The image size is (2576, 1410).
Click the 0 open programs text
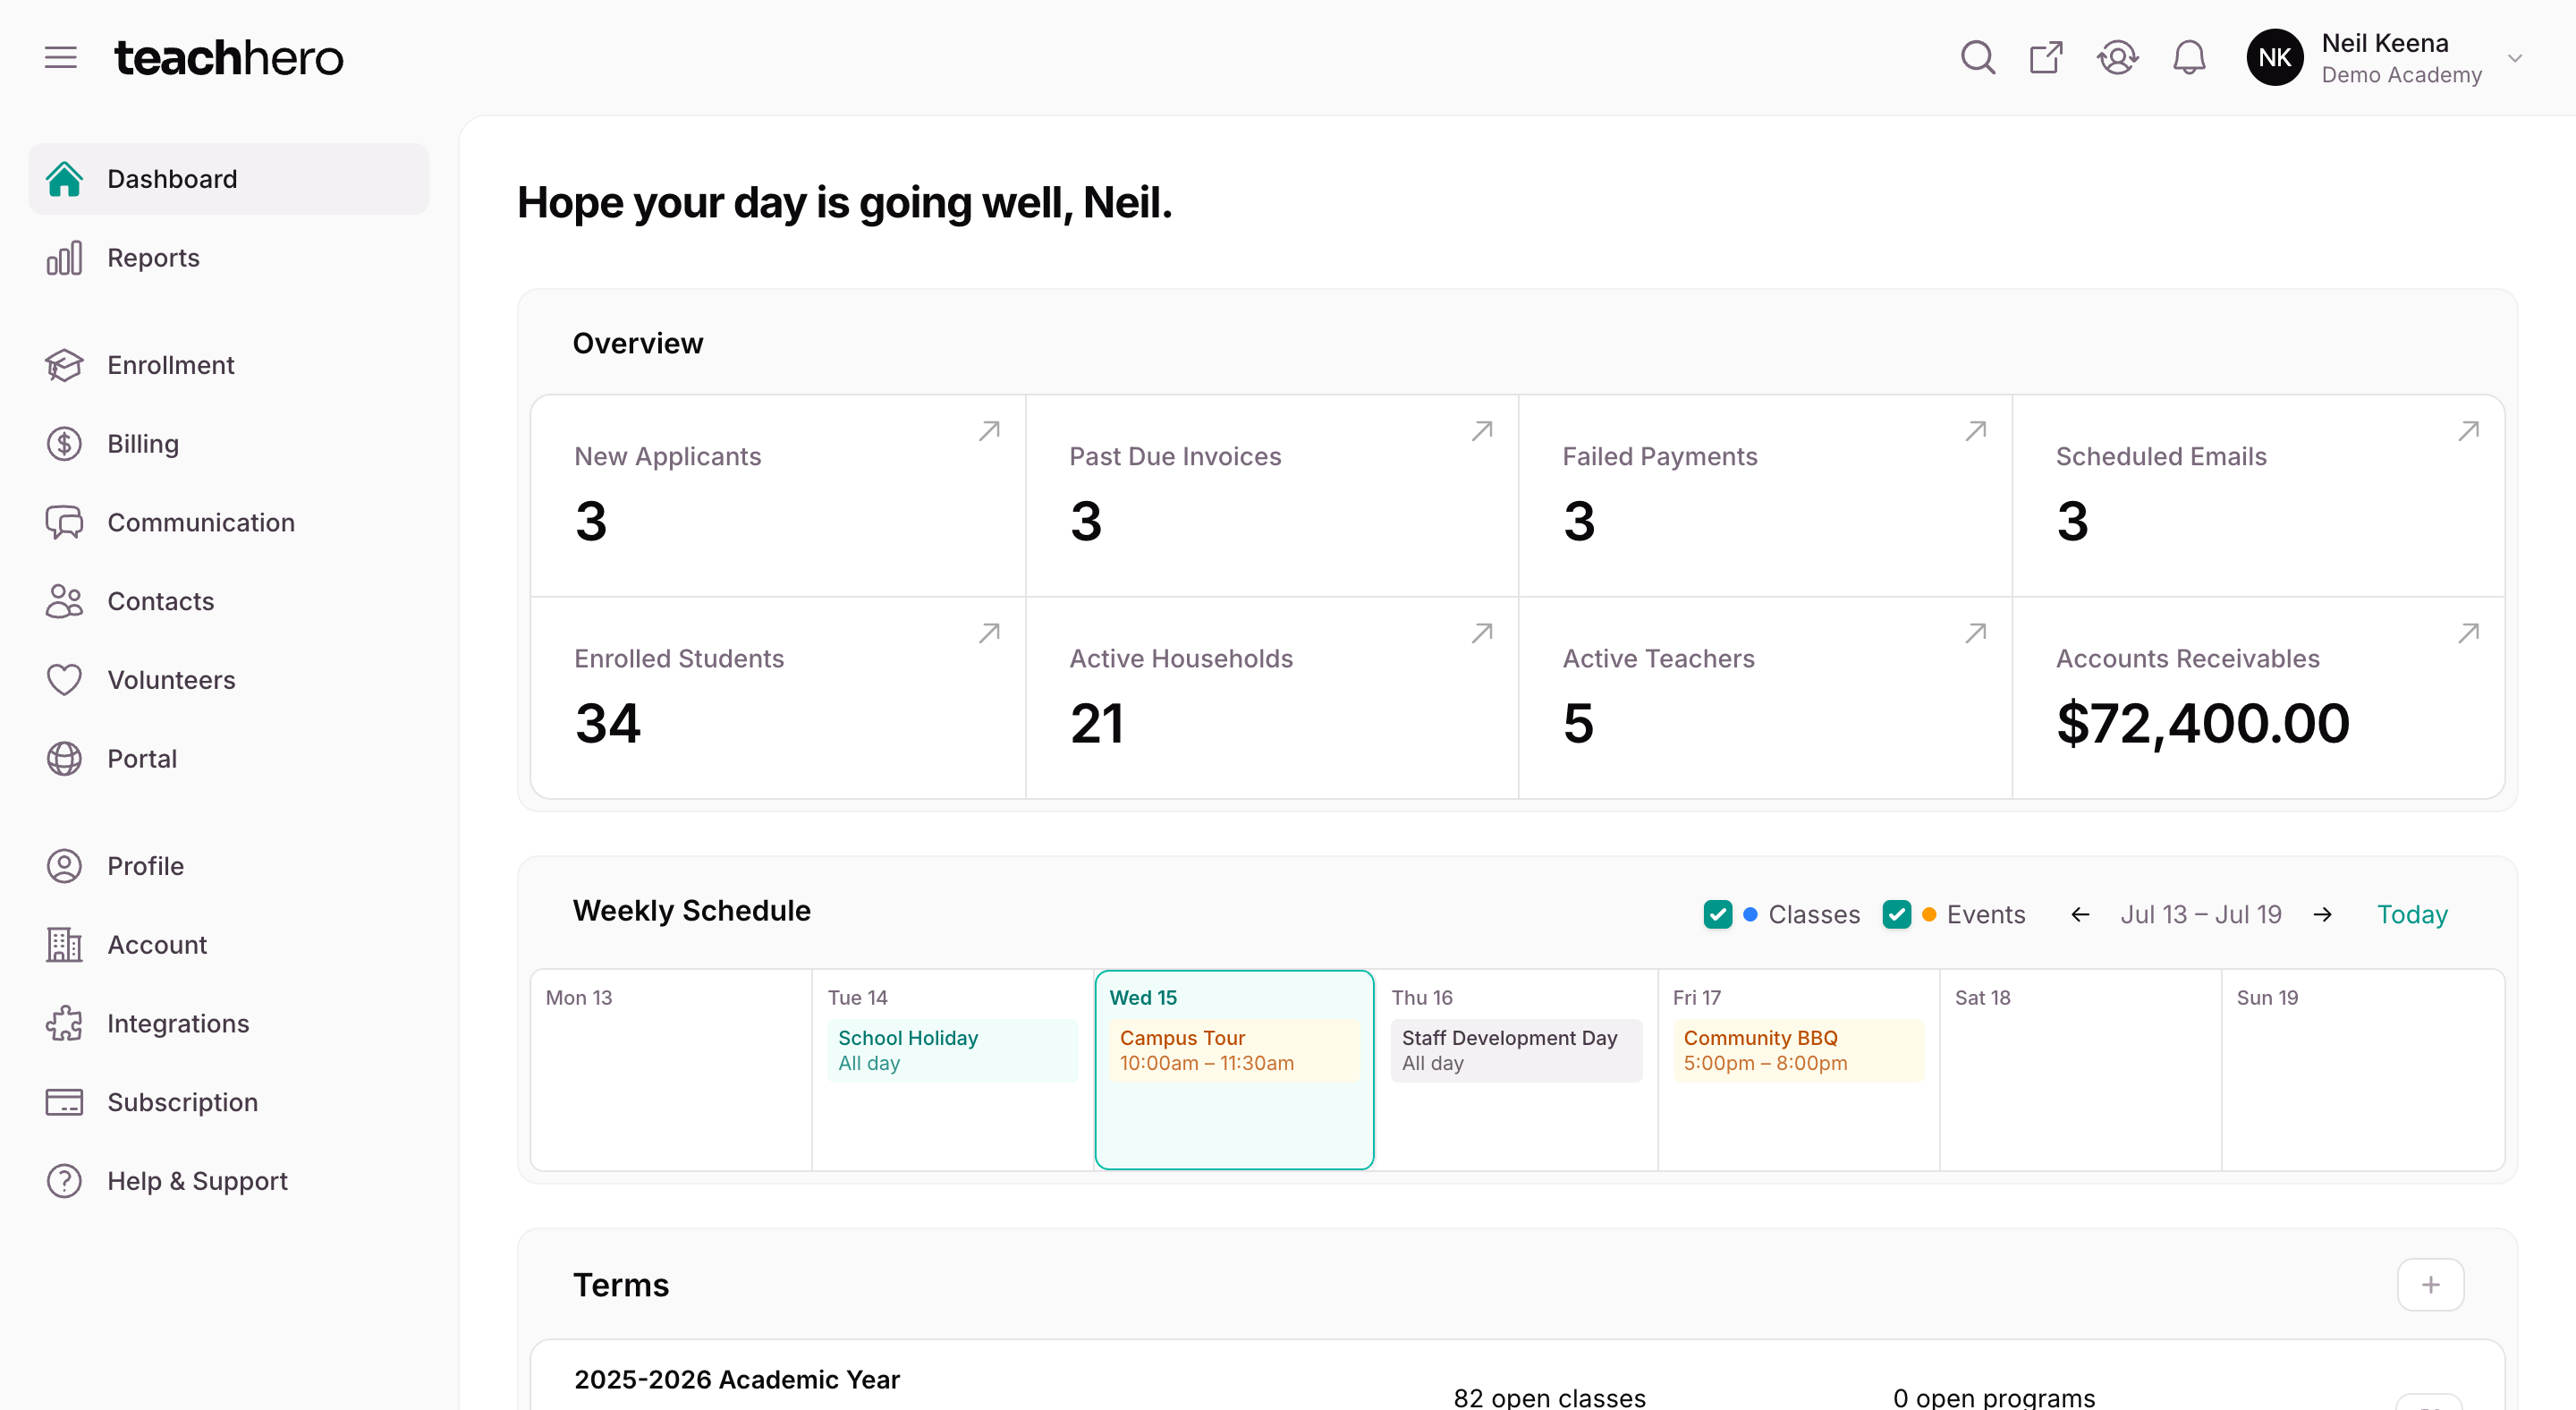pos(1993,1397)
